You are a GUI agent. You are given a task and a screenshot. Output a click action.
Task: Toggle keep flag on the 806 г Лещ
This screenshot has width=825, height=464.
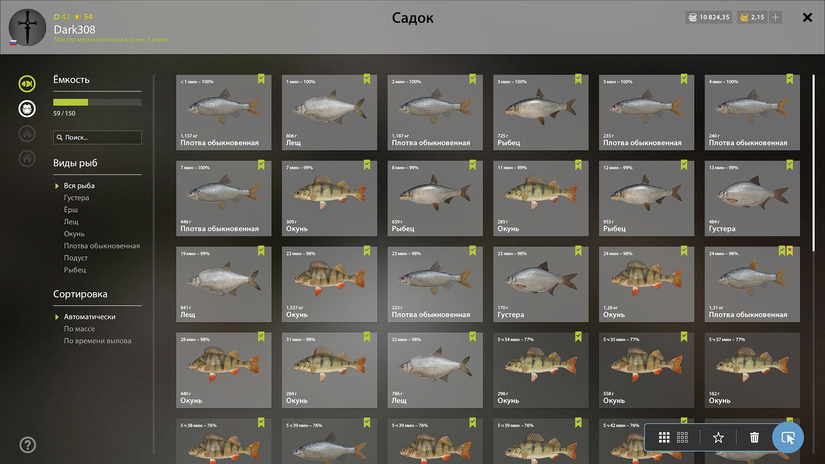pyautogui.click(x=367, y=79)
